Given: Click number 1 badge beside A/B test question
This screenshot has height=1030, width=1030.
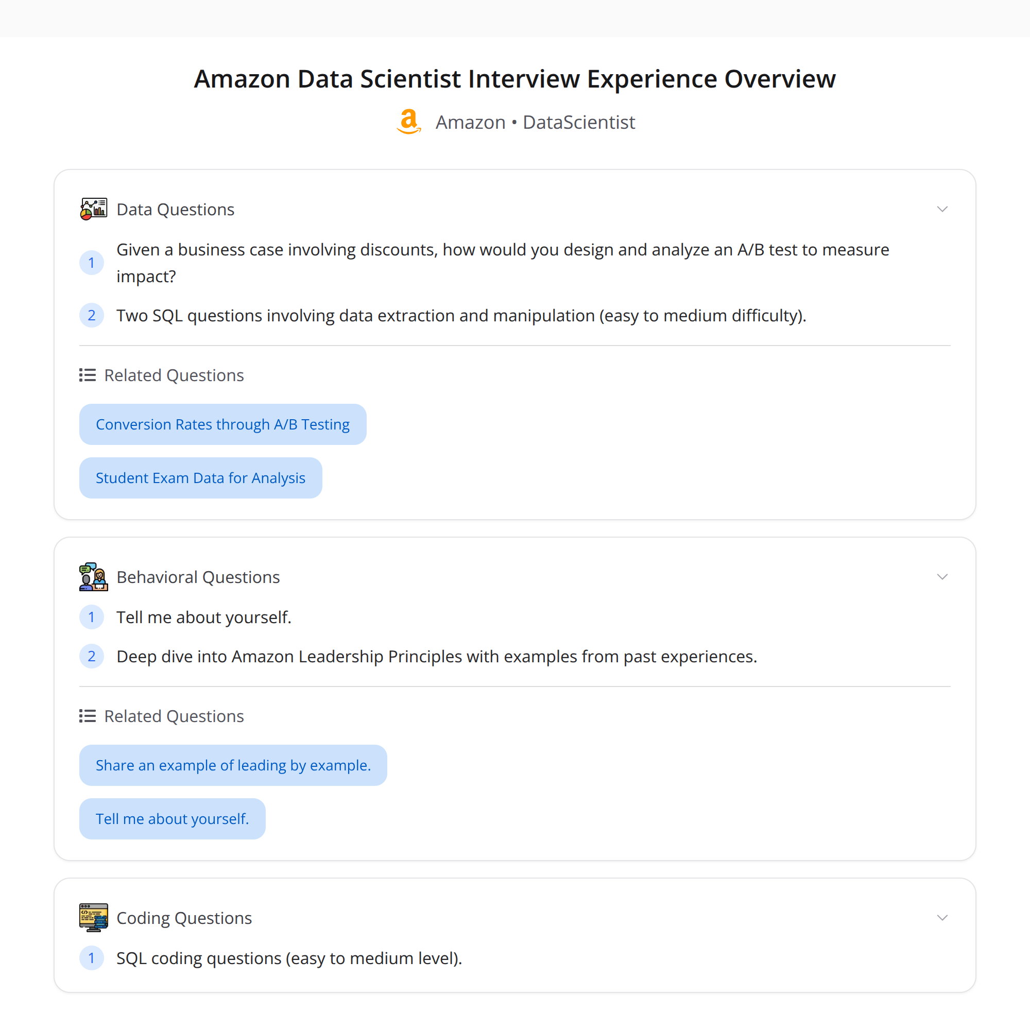Looking at the screenshot, I should pos(92,263).
